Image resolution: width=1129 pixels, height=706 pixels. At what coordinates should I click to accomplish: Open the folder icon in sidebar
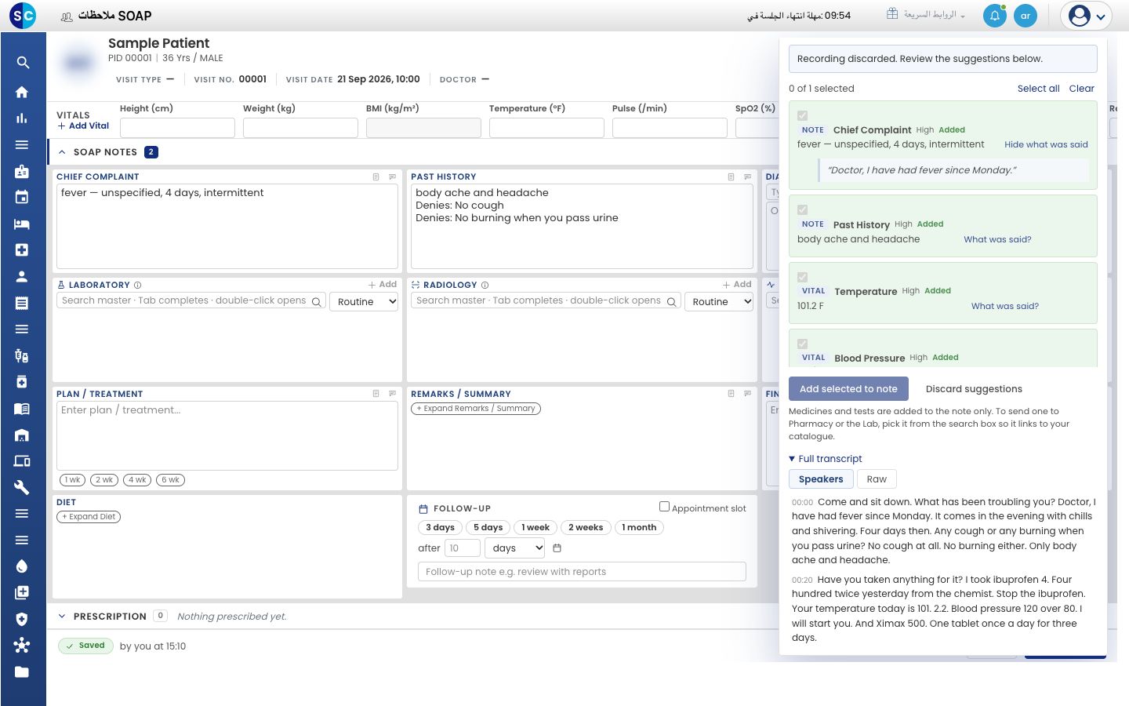pyautogui.click(x=22, y=672)
